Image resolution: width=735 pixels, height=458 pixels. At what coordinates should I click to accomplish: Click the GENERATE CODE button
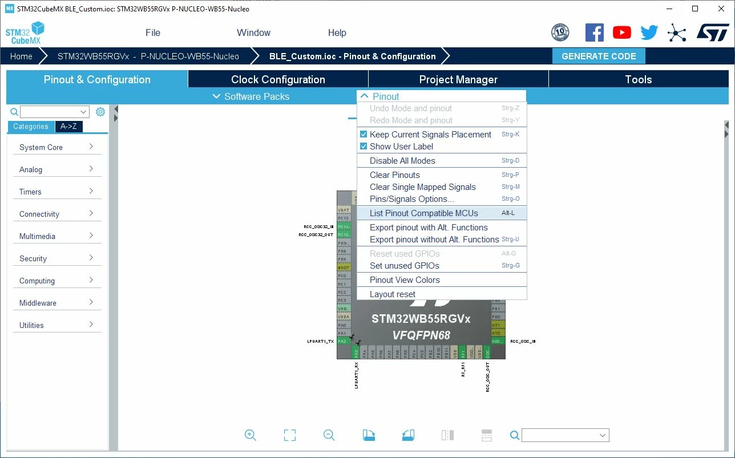pyautogui.click(x=599, y=56)
